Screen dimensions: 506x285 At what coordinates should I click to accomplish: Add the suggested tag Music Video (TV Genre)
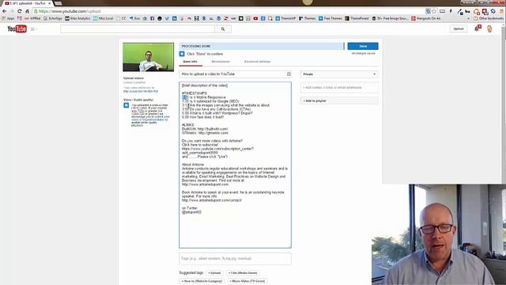pos(247,281)
